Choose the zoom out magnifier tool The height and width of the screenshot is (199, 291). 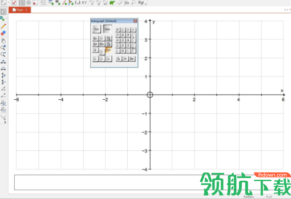(x=3, y=55)
